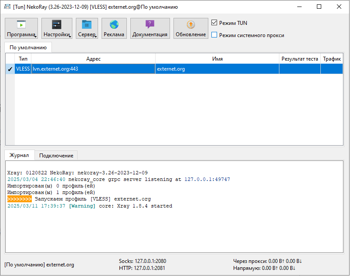
Task: Click the checkmark on the VLESS row
Action: point(10,69)
